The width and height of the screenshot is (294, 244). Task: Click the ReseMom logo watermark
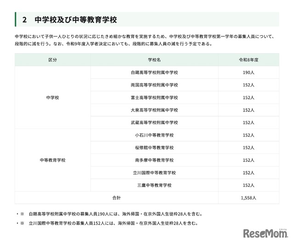point(265,233)
